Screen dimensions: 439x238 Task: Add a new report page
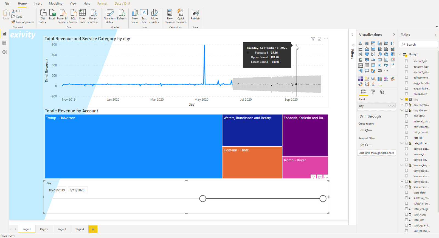click(x=93, y=229)
